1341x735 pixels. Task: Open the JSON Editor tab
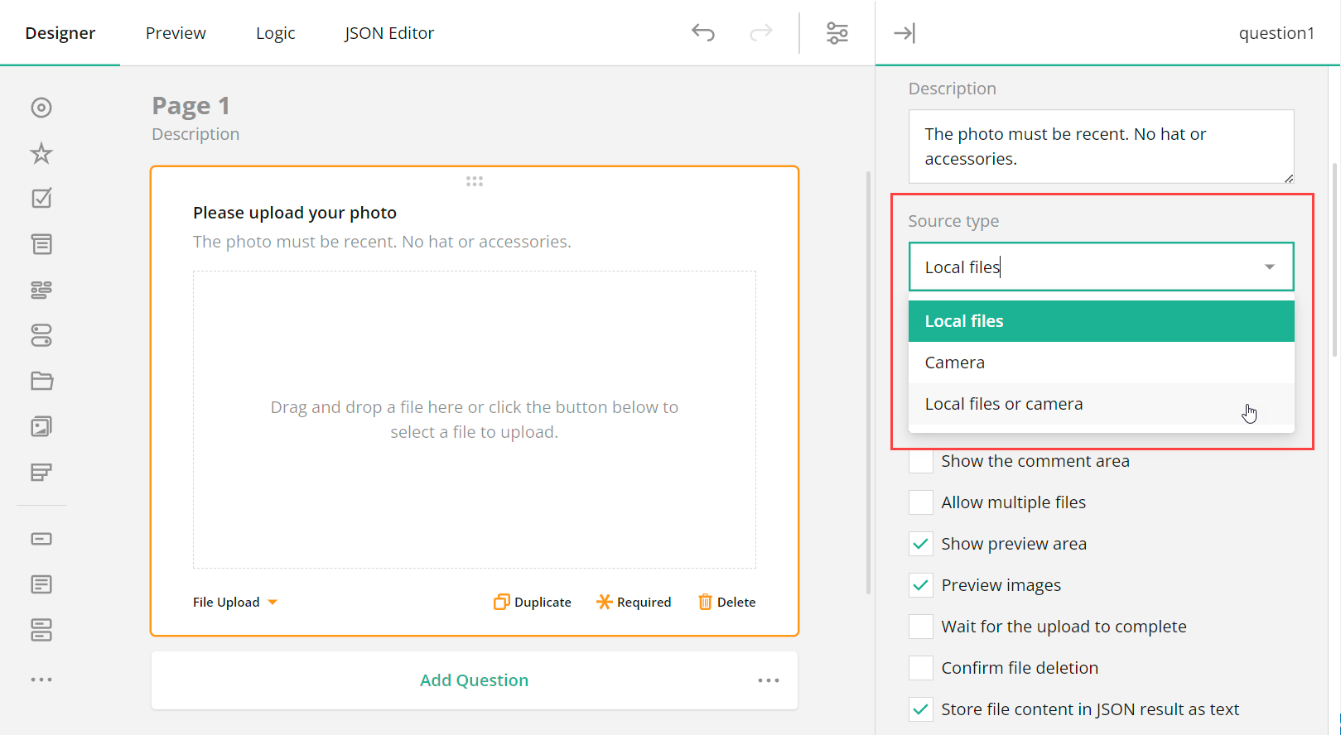pos(388,33)
